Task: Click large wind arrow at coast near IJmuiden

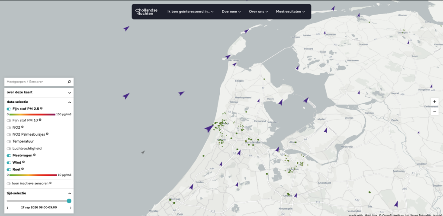Action: (209, 128)
